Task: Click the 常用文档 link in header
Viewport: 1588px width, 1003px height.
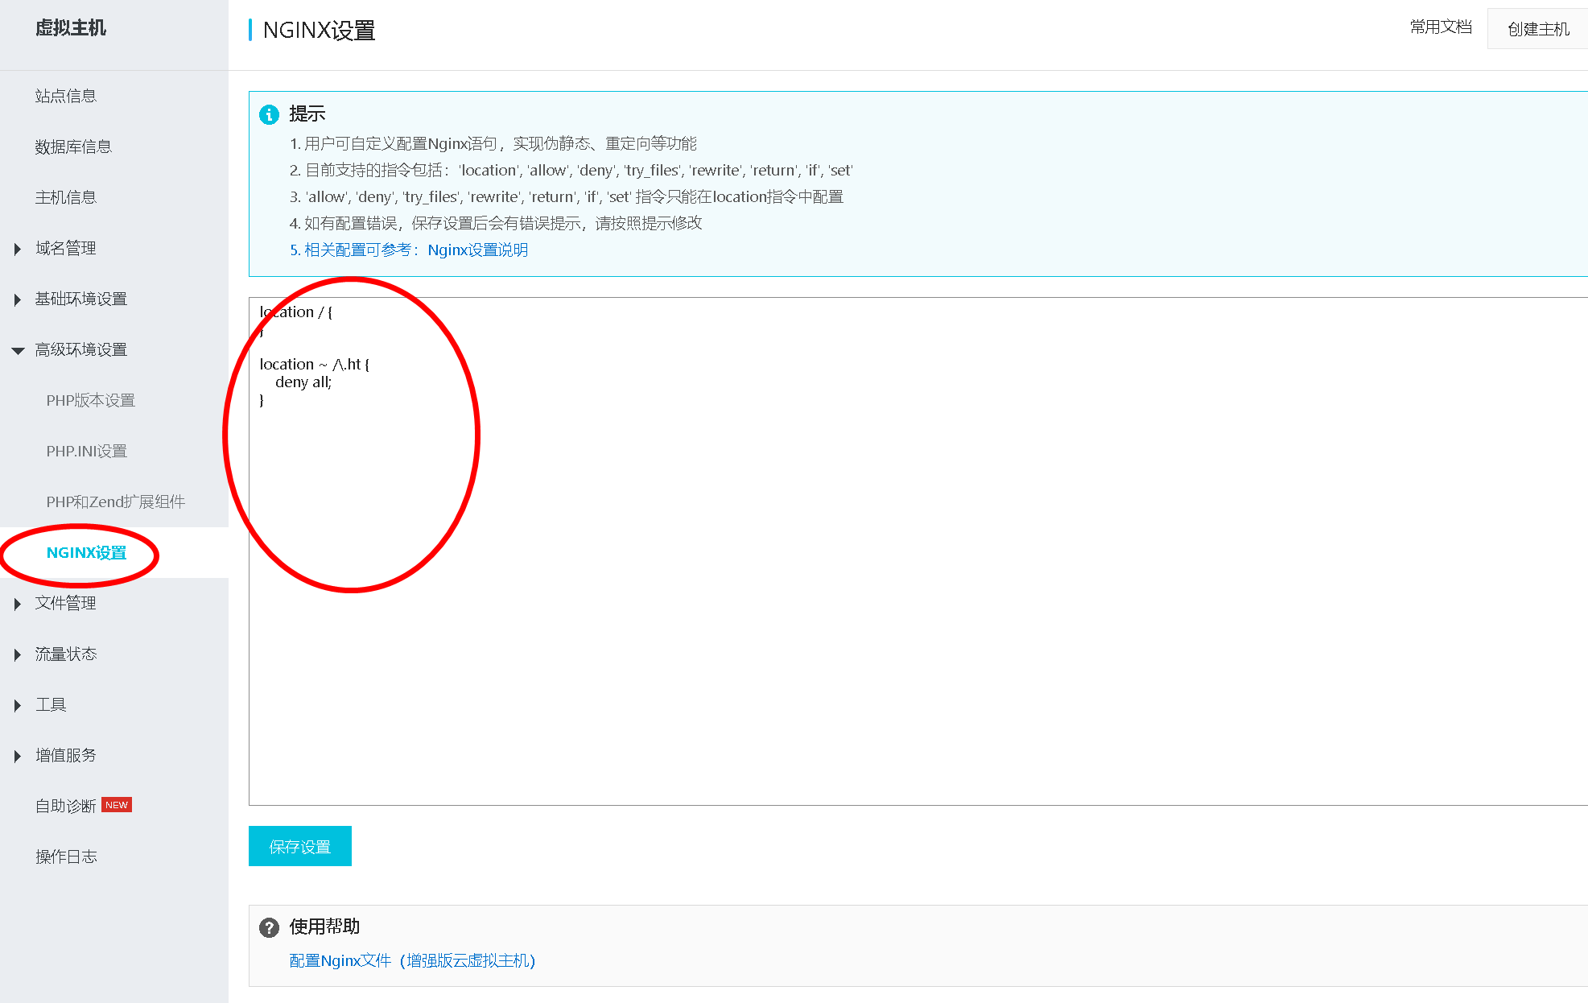Action: coord(1440,27)
